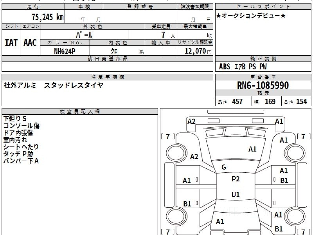Select the height value 154
Image resolution: width=313 pixels, height=235 pixels.
(302, 102)
